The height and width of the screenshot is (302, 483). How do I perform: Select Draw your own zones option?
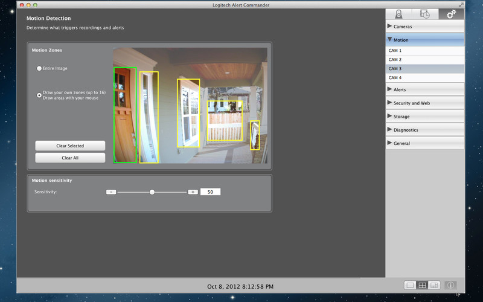point(39,95)
